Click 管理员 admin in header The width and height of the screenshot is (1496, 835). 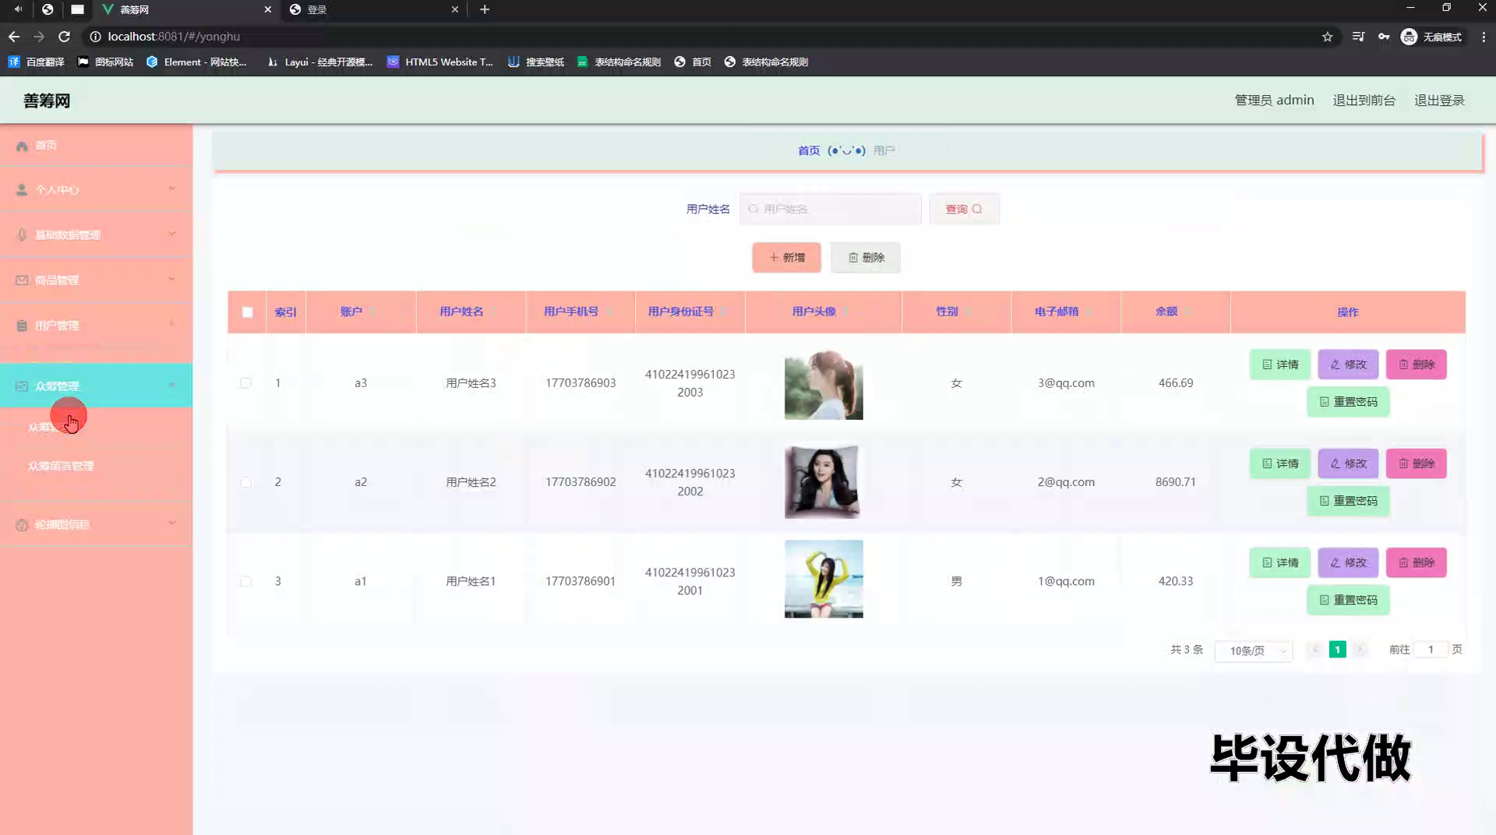click(x=1274, y=100)
